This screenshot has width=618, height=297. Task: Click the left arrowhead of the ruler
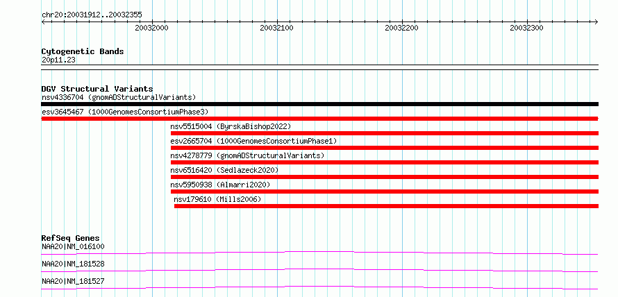coord(43,22)
